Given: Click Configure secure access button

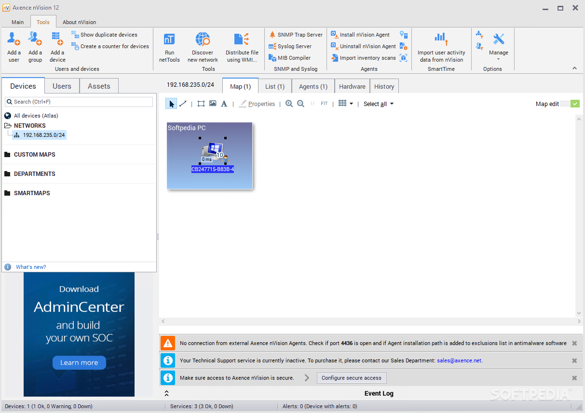Looking at the screenshot, I should [352, 378].
